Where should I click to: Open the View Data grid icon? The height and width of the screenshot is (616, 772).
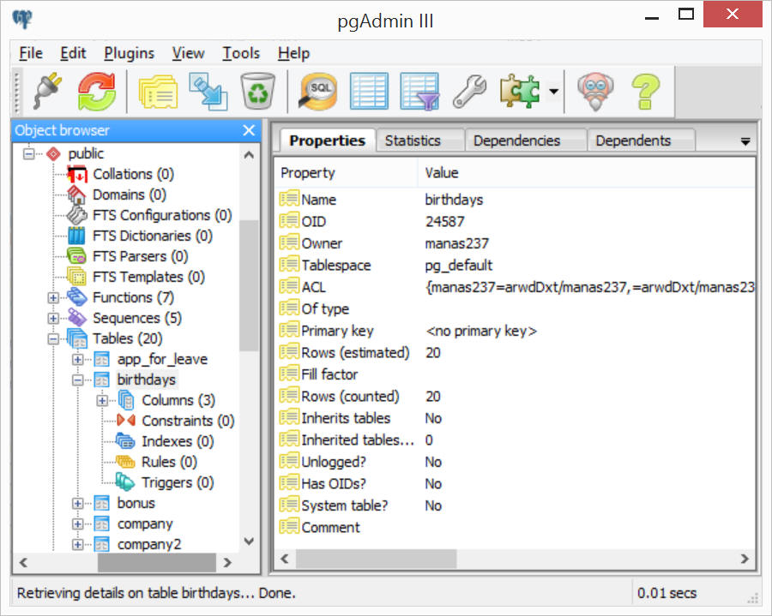pos(369,91)
